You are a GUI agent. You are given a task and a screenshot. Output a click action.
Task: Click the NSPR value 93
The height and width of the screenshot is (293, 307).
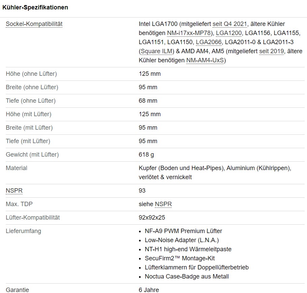[142, 191]
